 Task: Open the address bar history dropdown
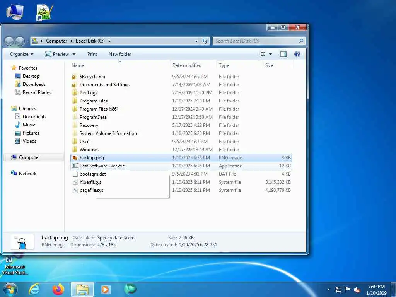pyautogui.click(x=196, y=41)
